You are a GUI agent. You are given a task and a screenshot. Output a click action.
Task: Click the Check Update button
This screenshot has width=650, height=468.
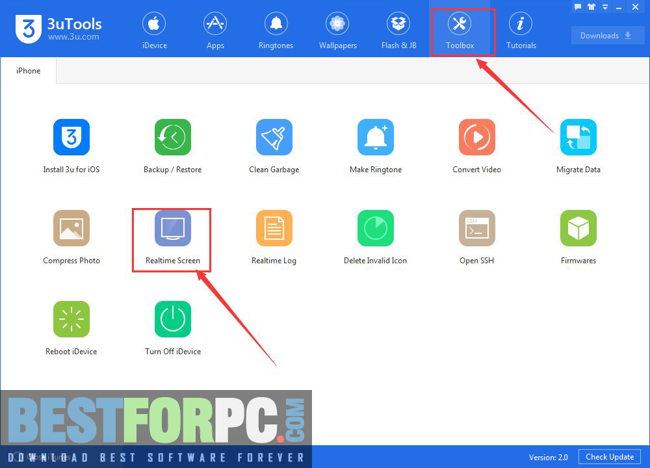click(610, 457)
